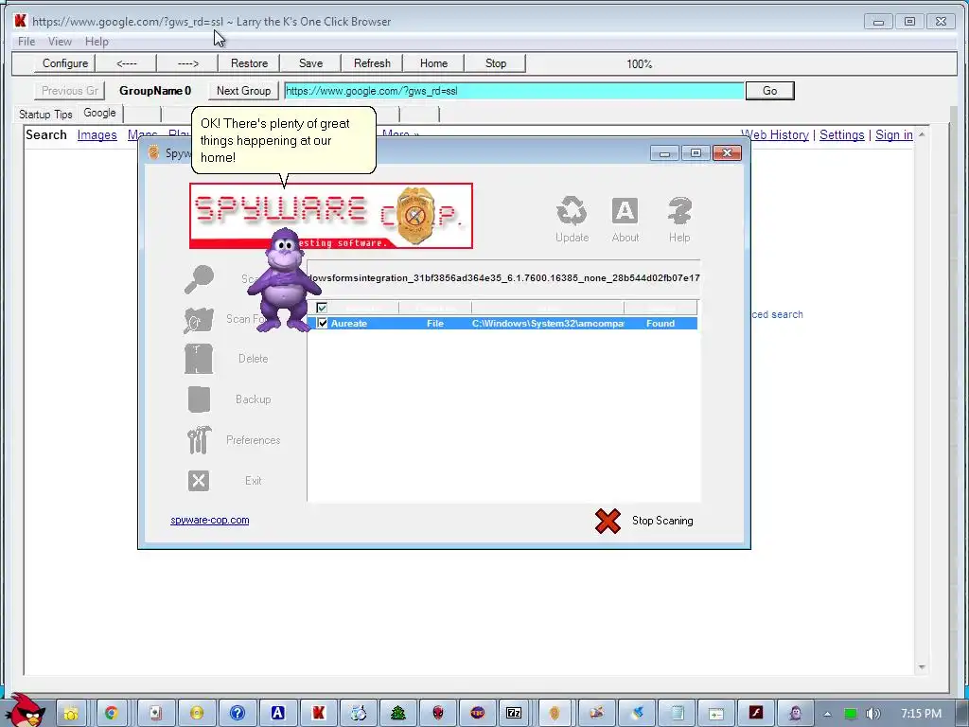The width and height of the screenshot is (969, 727).
Task: Click the magnifying glass Scan icon
Action: (x=199, y=279)
